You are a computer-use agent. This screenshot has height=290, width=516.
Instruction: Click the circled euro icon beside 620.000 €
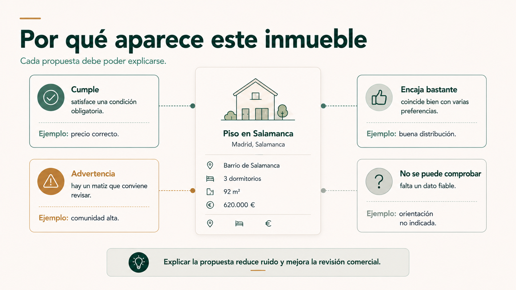point(210,205)
